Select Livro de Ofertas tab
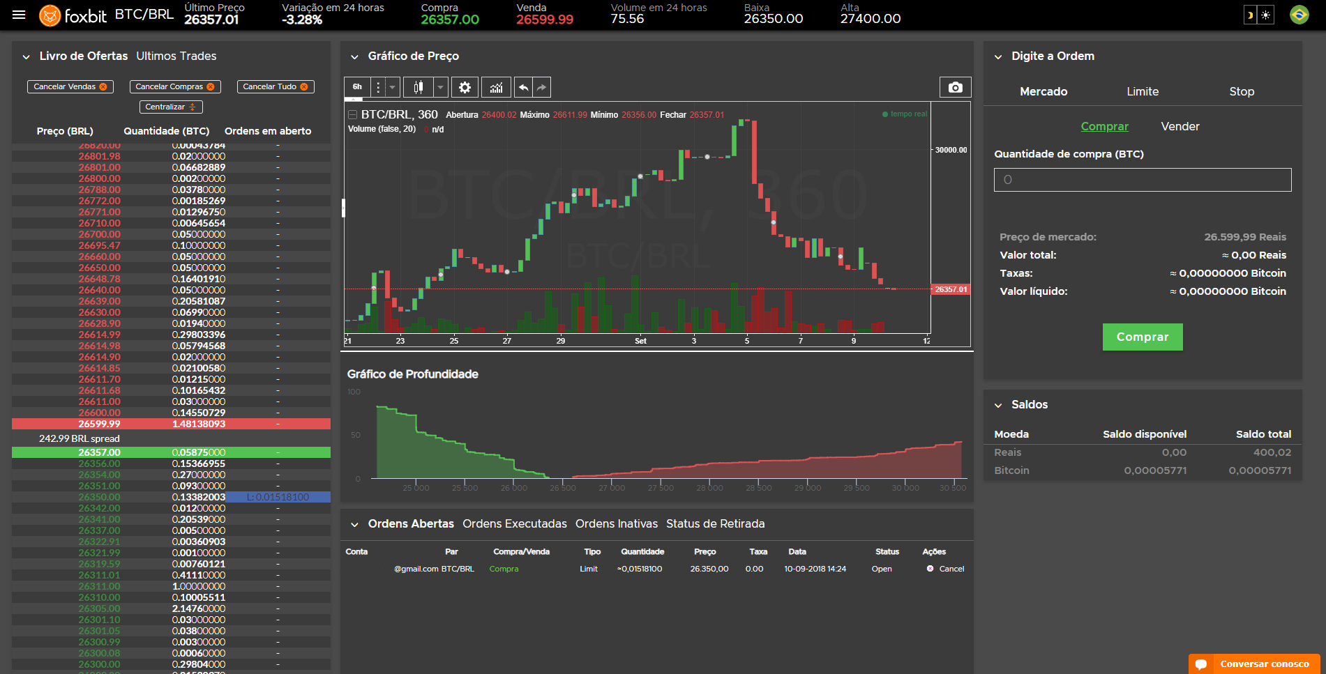1326x674 pixels. [x=84, y=56]
